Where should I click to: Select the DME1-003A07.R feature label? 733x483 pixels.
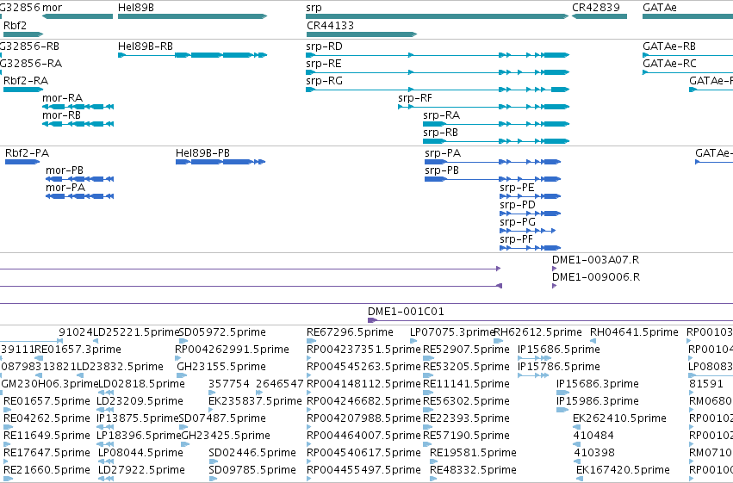tap(595, 260)
